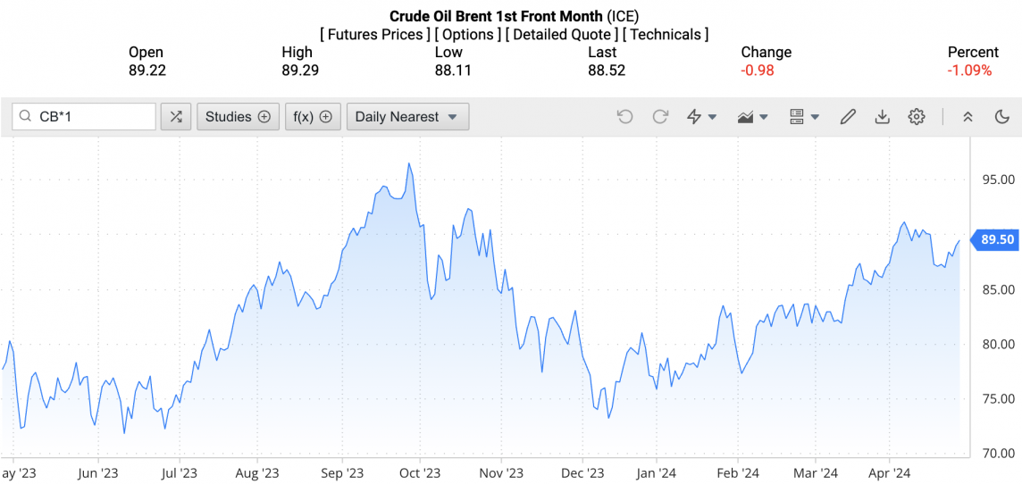Click the compare symbols shuffle icon
Image resolution: width=1022 pixels, height=484 pixels.
point(176,117)
